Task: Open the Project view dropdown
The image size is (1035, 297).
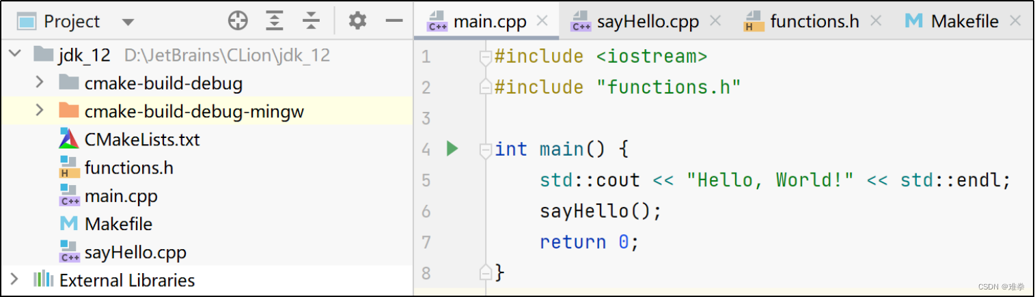Action: pos(128,22)
